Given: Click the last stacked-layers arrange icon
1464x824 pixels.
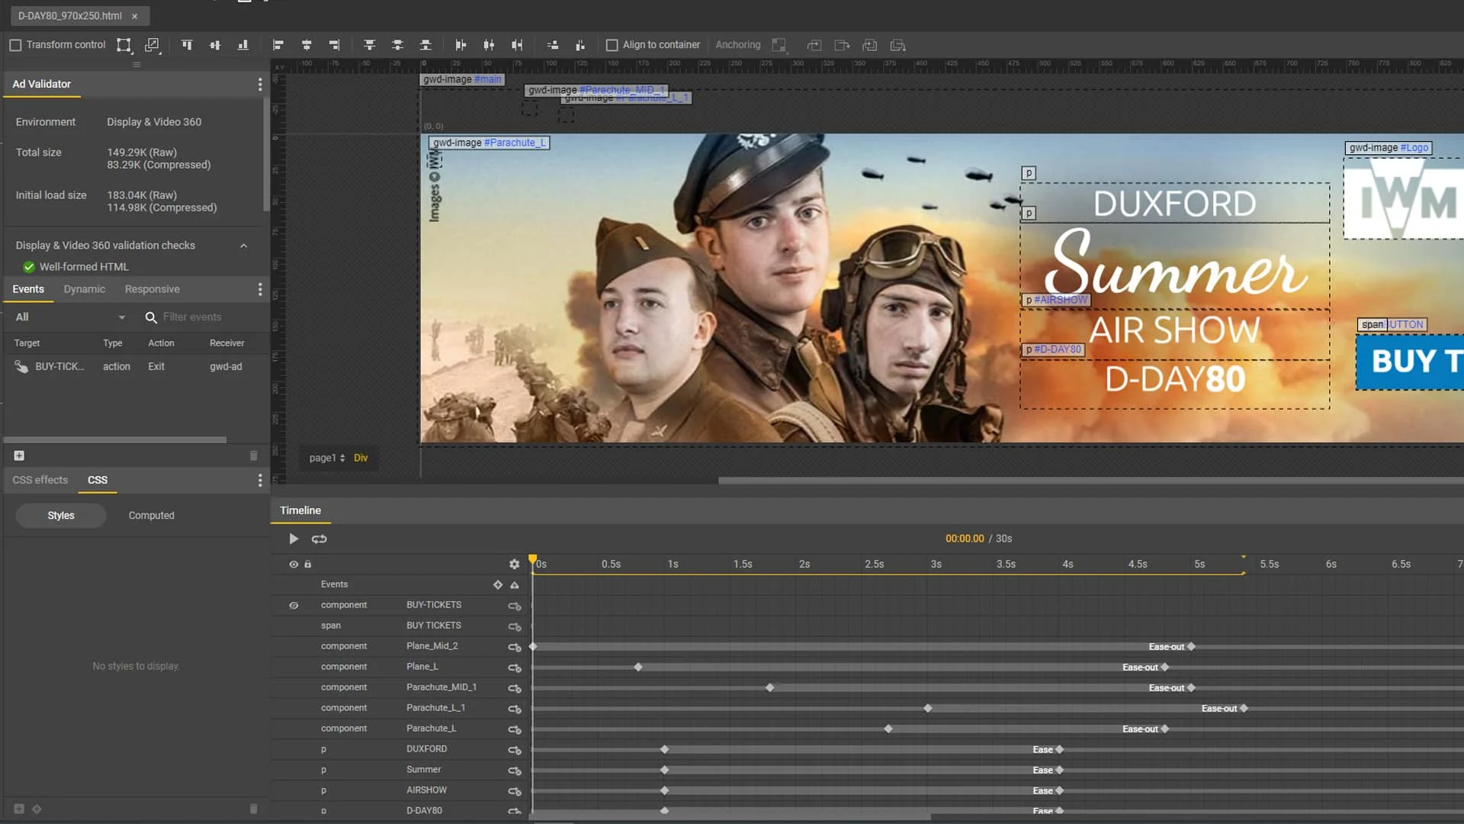Looking at the screenshot, I should click(x=898, y=45).
